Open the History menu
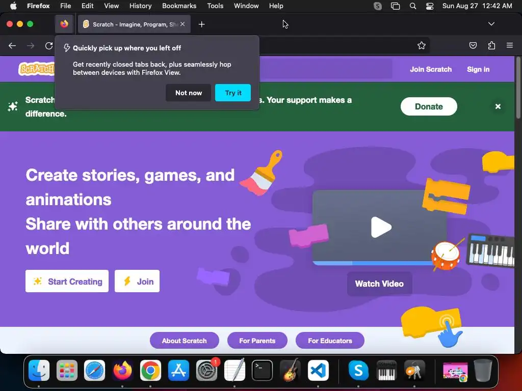This screenshot has width=522, height=391. coord(141,6)
